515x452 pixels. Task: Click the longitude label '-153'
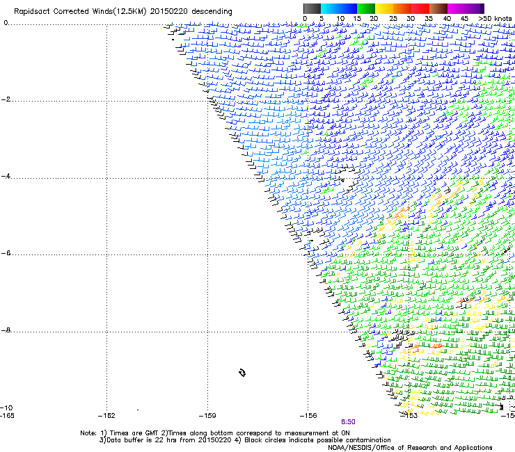[x=409, y=416]
